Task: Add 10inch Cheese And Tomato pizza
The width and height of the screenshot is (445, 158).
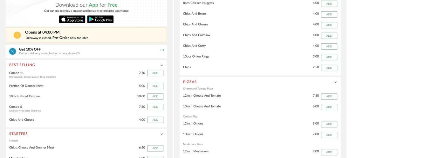Action: [x=329, y=107]
